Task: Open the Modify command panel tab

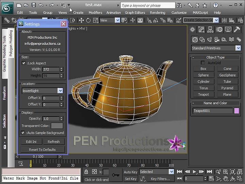Action: point(201,29)
